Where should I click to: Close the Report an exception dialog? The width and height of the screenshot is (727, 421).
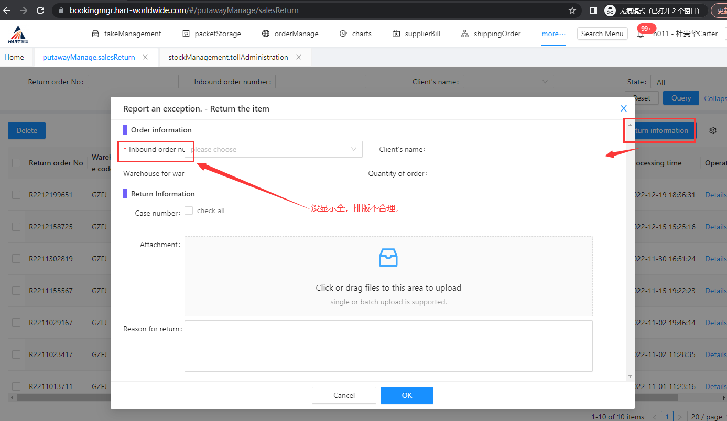(x=623, y=108)
